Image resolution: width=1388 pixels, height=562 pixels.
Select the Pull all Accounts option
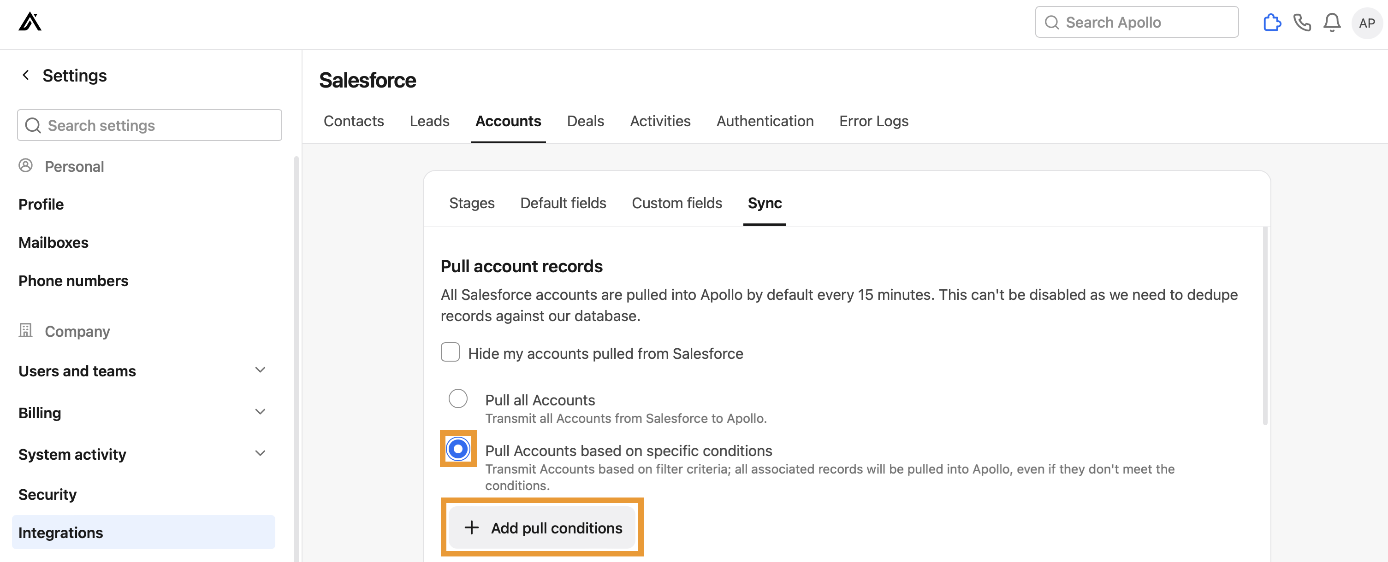pos(457,398)
